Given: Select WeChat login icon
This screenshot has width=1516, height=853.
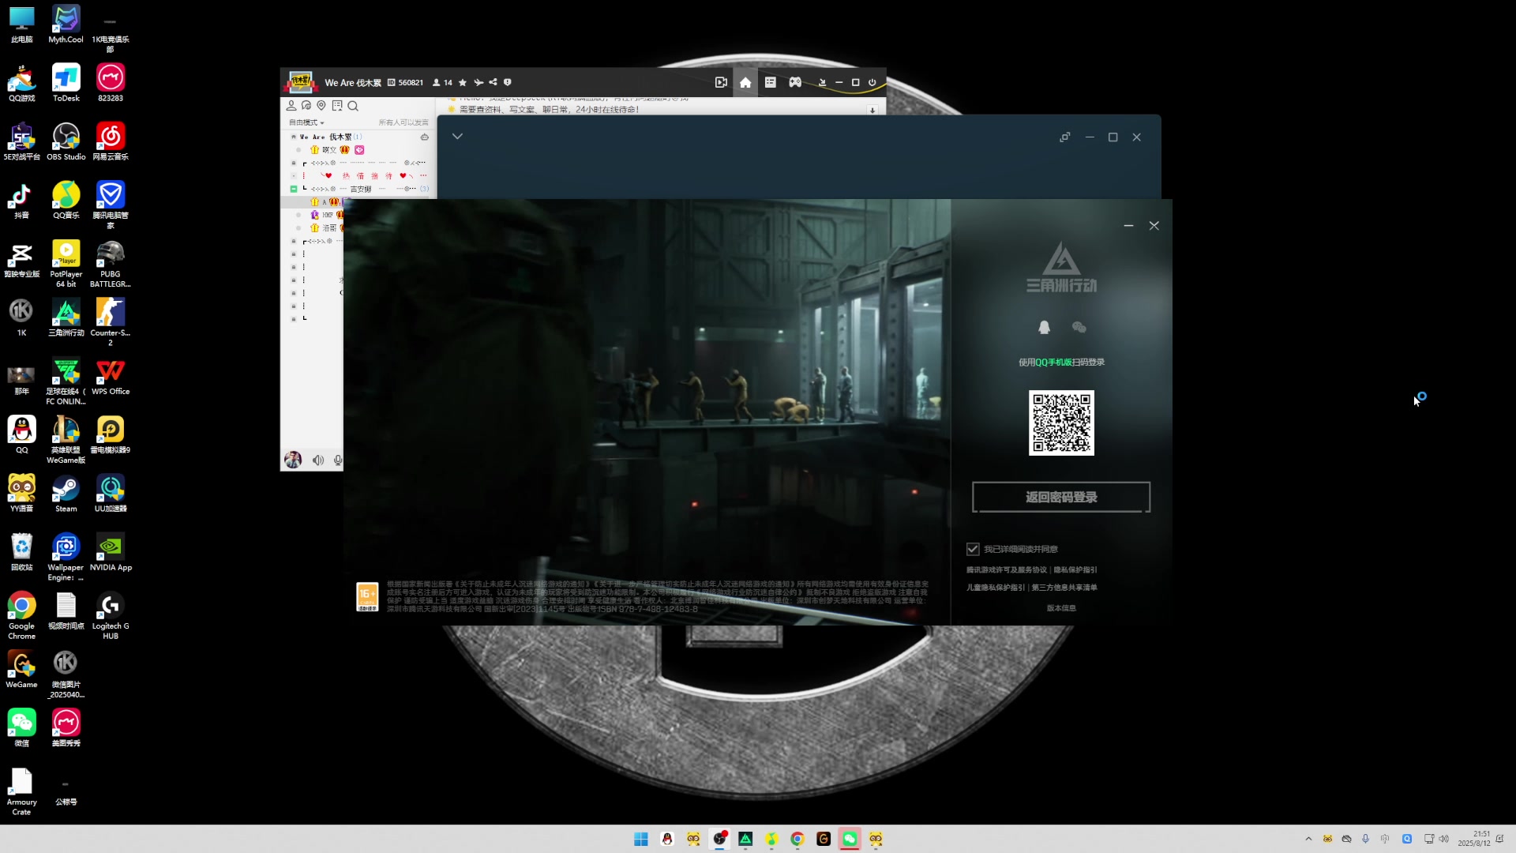Looking at the screenshot, I should point(1079,327).
